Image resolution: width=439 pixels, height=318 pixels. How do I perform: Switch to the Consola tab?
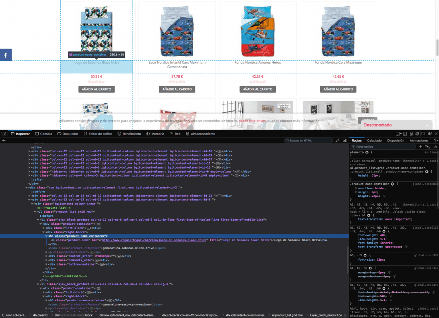(44, 134)
